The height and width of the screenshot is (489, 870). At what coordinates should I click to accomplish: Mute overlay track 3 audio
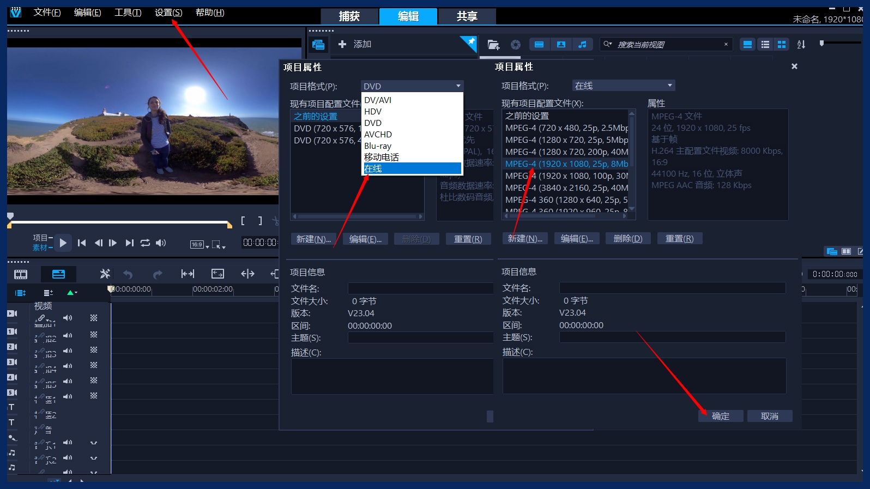click(68, 366)
